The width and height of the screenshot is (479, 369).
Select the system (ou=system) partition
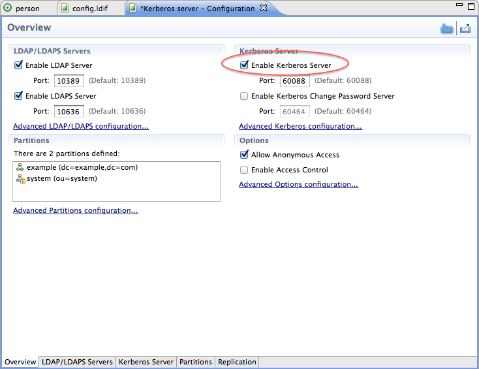point(61,178)
